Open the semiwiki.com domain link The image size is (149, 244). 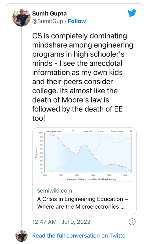click(55, 191)
